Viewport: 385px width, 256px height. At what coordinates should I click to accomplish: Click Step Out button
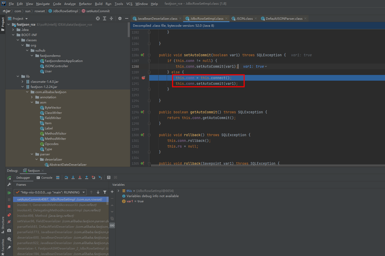point(87,178)
